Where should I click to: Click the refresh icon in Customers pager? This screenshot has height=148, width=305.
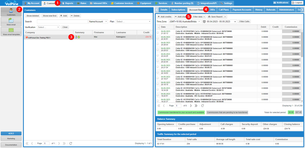tap(71, 143)
